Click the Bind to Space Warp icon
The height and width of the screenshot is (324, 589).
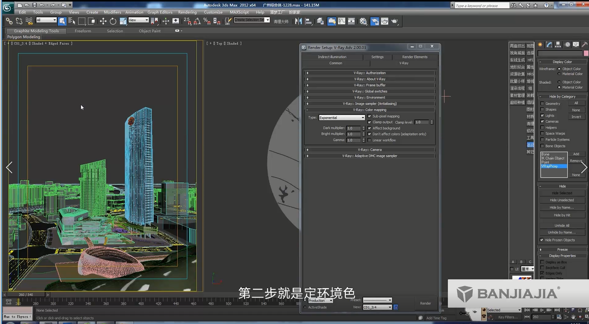[x=29, y=21]
